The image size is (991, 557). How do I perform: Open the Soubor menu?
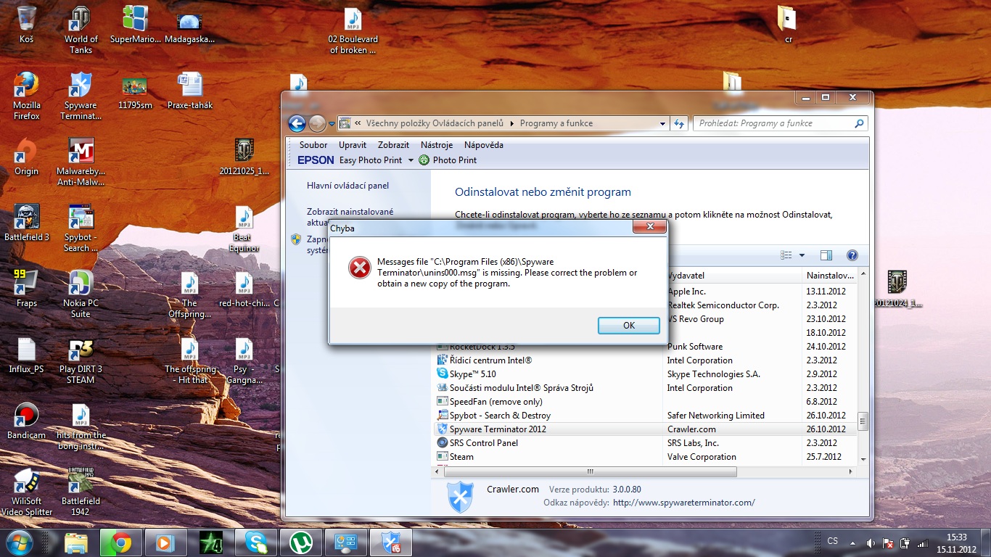pyautogui.click(x=313, y=145)
